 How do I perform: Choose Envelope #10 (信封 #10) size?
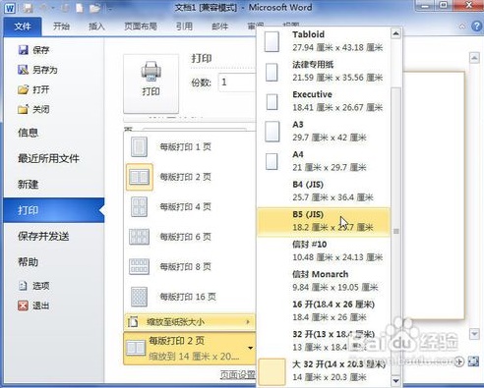click(324, 251)
